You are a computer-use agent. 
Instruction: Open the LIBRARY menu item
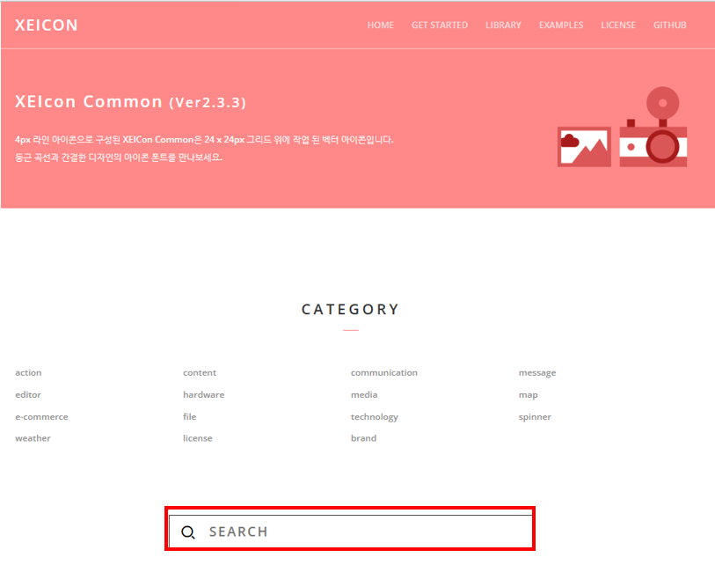point(503,26)
